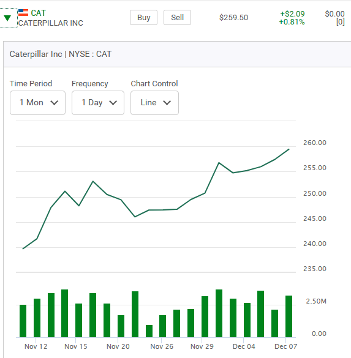The height and width of the screenshot is (358, 351).
Task: Open the Time Period dropdown showing 1 Mon
Action: 38,103
